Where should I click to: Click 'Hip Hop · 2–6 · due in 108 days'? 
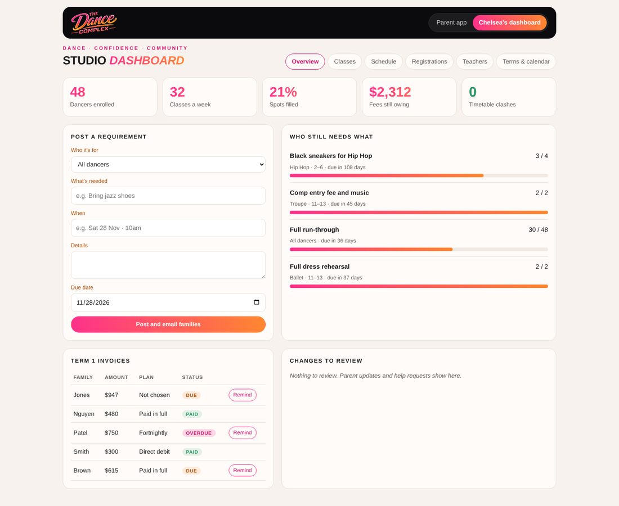click(328, 167)
